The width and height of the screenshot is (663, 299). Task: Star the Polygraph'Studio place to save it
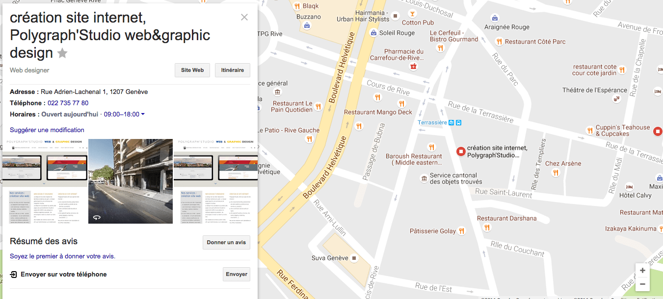point(62,53)
